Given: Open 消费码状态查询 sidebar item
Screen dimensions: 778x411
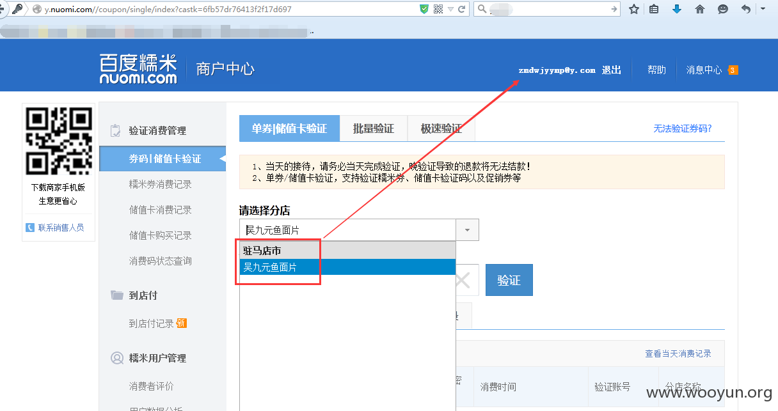Looking at the screenshot, I should click(x=160, y=261).
